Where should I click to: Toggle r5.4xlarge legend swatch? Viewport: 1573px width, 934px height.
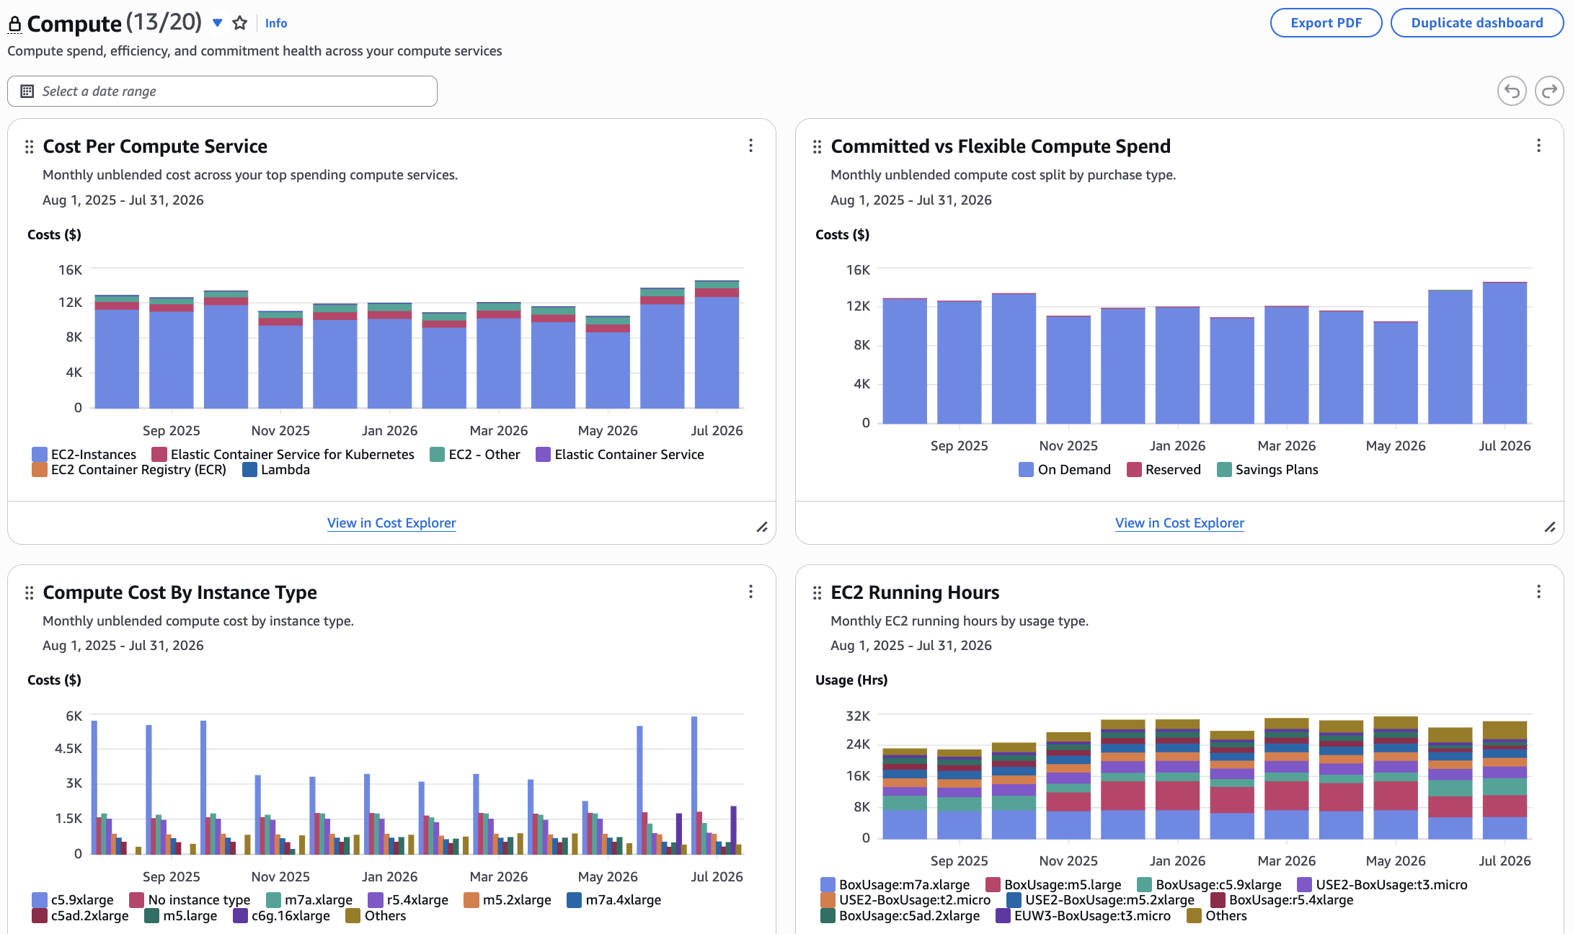point(376,899)
